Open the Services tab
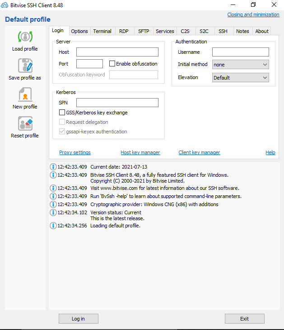The image size is (284, 330). point(165,31)
